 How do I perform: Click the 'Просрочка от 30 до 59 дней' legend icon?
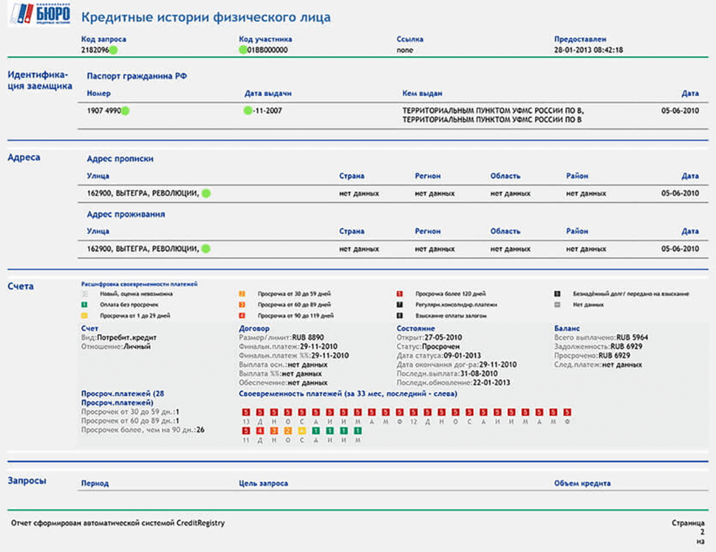(242, 294)
